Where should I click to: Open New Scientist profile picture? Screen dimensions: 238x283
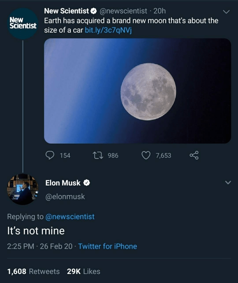pyautogui.click(x=23, y=23)
